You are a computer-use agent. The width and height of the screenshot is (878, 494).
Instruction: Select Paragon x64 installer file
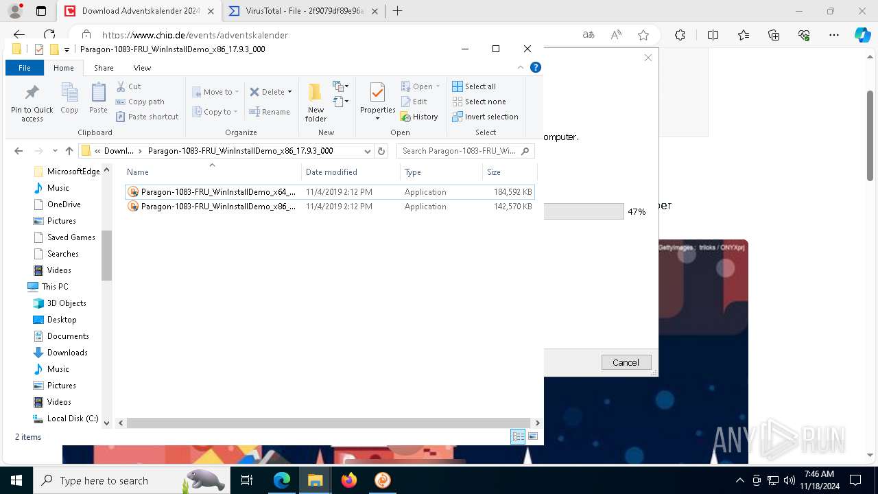pyautogui.click(x=330, y=192)
